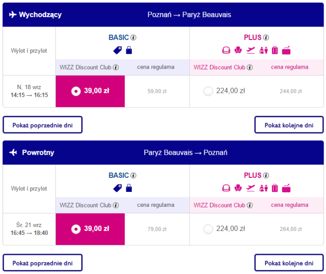Viewport: 326px width, 274px height.
Task: Select outbound BASIC 39,00 zł fare
Action: point(75,91)
